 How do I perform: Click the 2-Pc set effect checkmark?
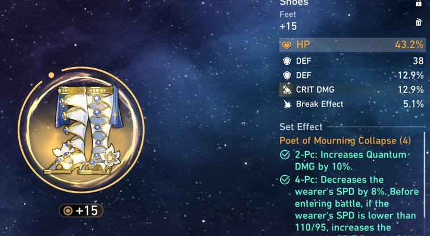pyautogui.click(x=285, y=155)
